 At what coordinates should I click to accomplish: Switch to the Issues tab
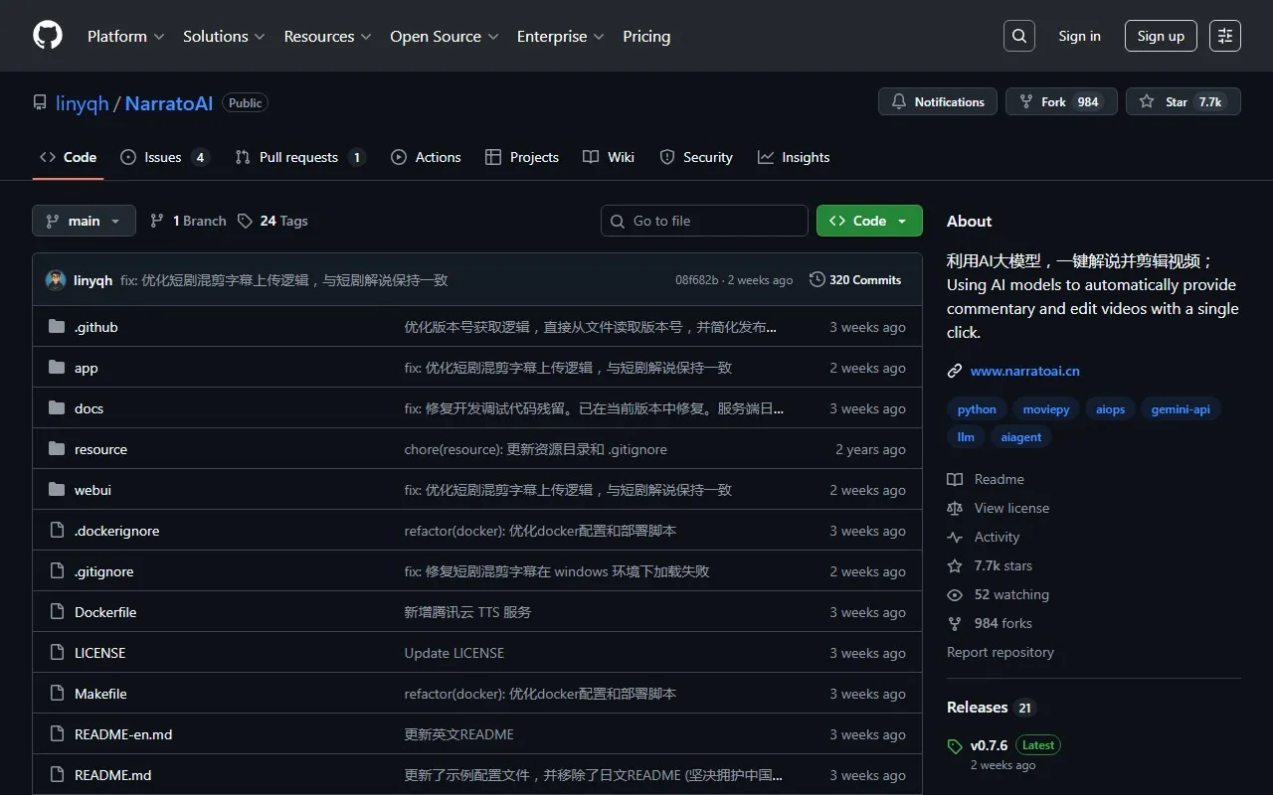point(164,157)
